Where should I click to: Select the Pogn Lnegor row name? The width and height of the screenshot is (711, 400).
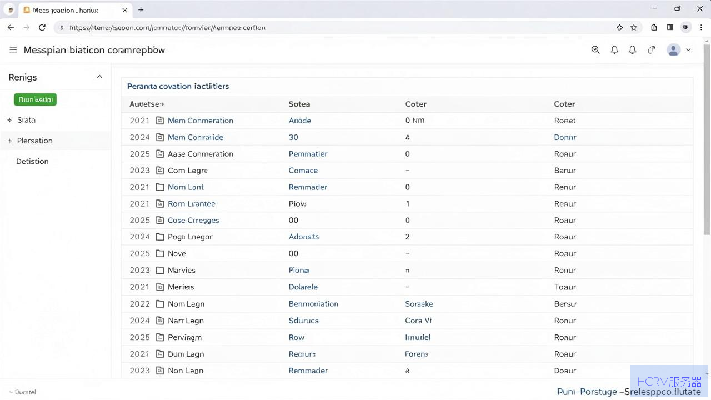click(190, 237)
